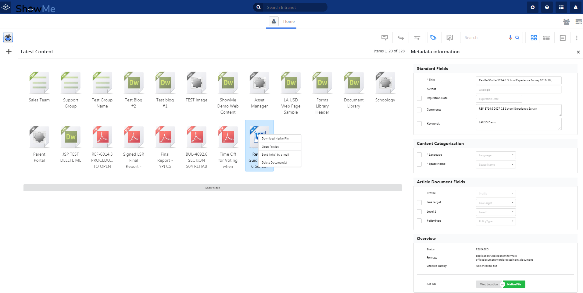The width and height of the screenshot is (583, 293).
Task: Expand the Space Name dropdown
Action: click(495, 165)
